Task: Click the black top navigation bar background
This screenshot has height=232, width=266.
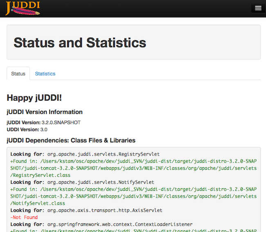Action: (x=143, y=8)
